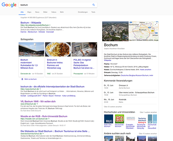Open the Innenstadt sitelink
Image resolution: width=173 pixels, height=141 pixels.
click(50, 32)
